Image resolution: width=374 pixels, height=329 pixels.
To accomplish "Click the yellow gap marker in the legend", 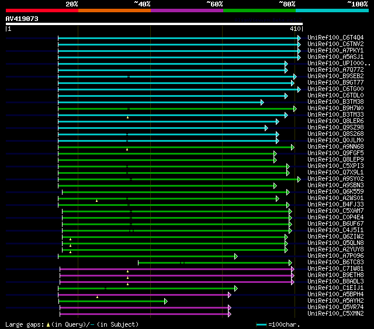I will point(48,325).
